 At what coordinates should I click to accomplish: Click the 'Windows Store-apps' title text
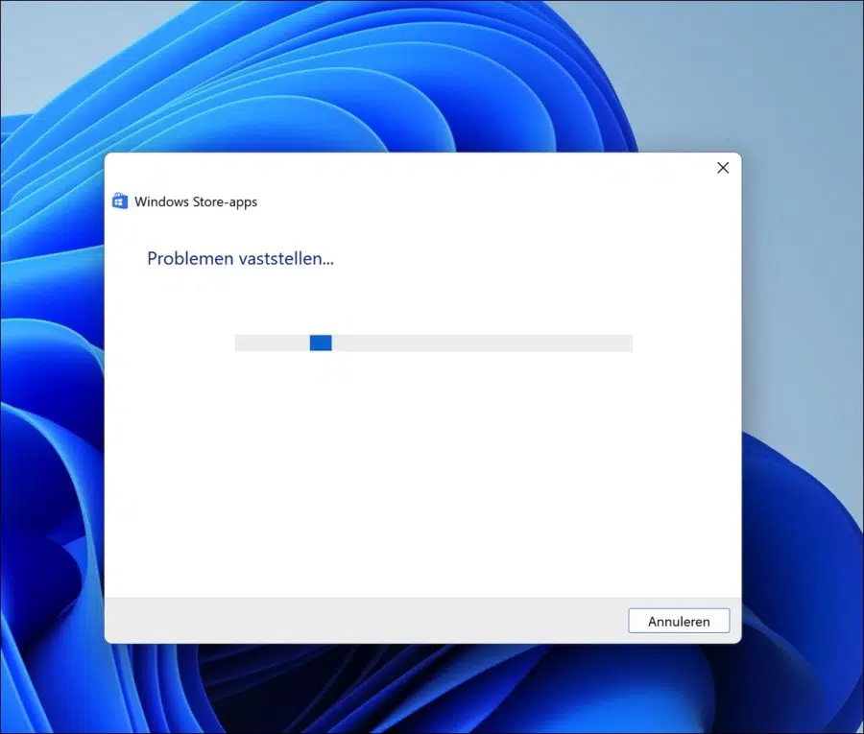coord(196,202)
